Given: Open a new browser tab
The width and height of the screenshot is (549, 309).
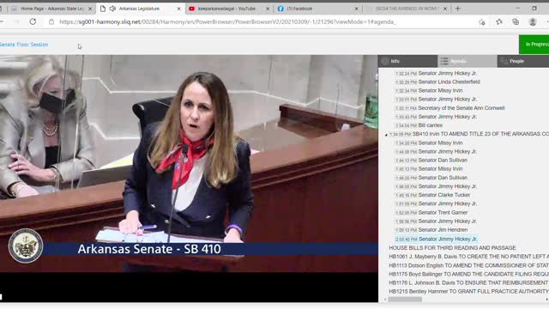Looking at the screenshot, I should pyautogui.click(x=457, y=9).
